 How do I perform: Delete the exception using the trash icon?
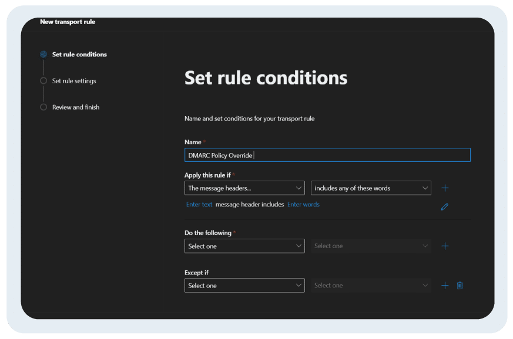(460, 286)
